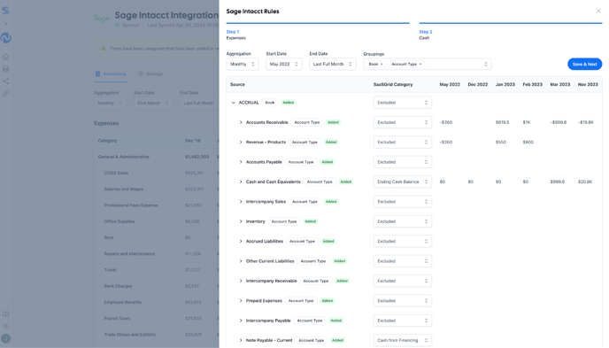Screen dimensions: 609x348
Task: Expand the Revenue - Products row
Action: (241, 143)
